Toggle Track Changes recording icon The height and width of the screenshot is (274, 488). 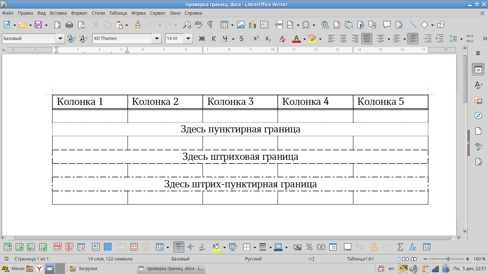tap(399, 25)
